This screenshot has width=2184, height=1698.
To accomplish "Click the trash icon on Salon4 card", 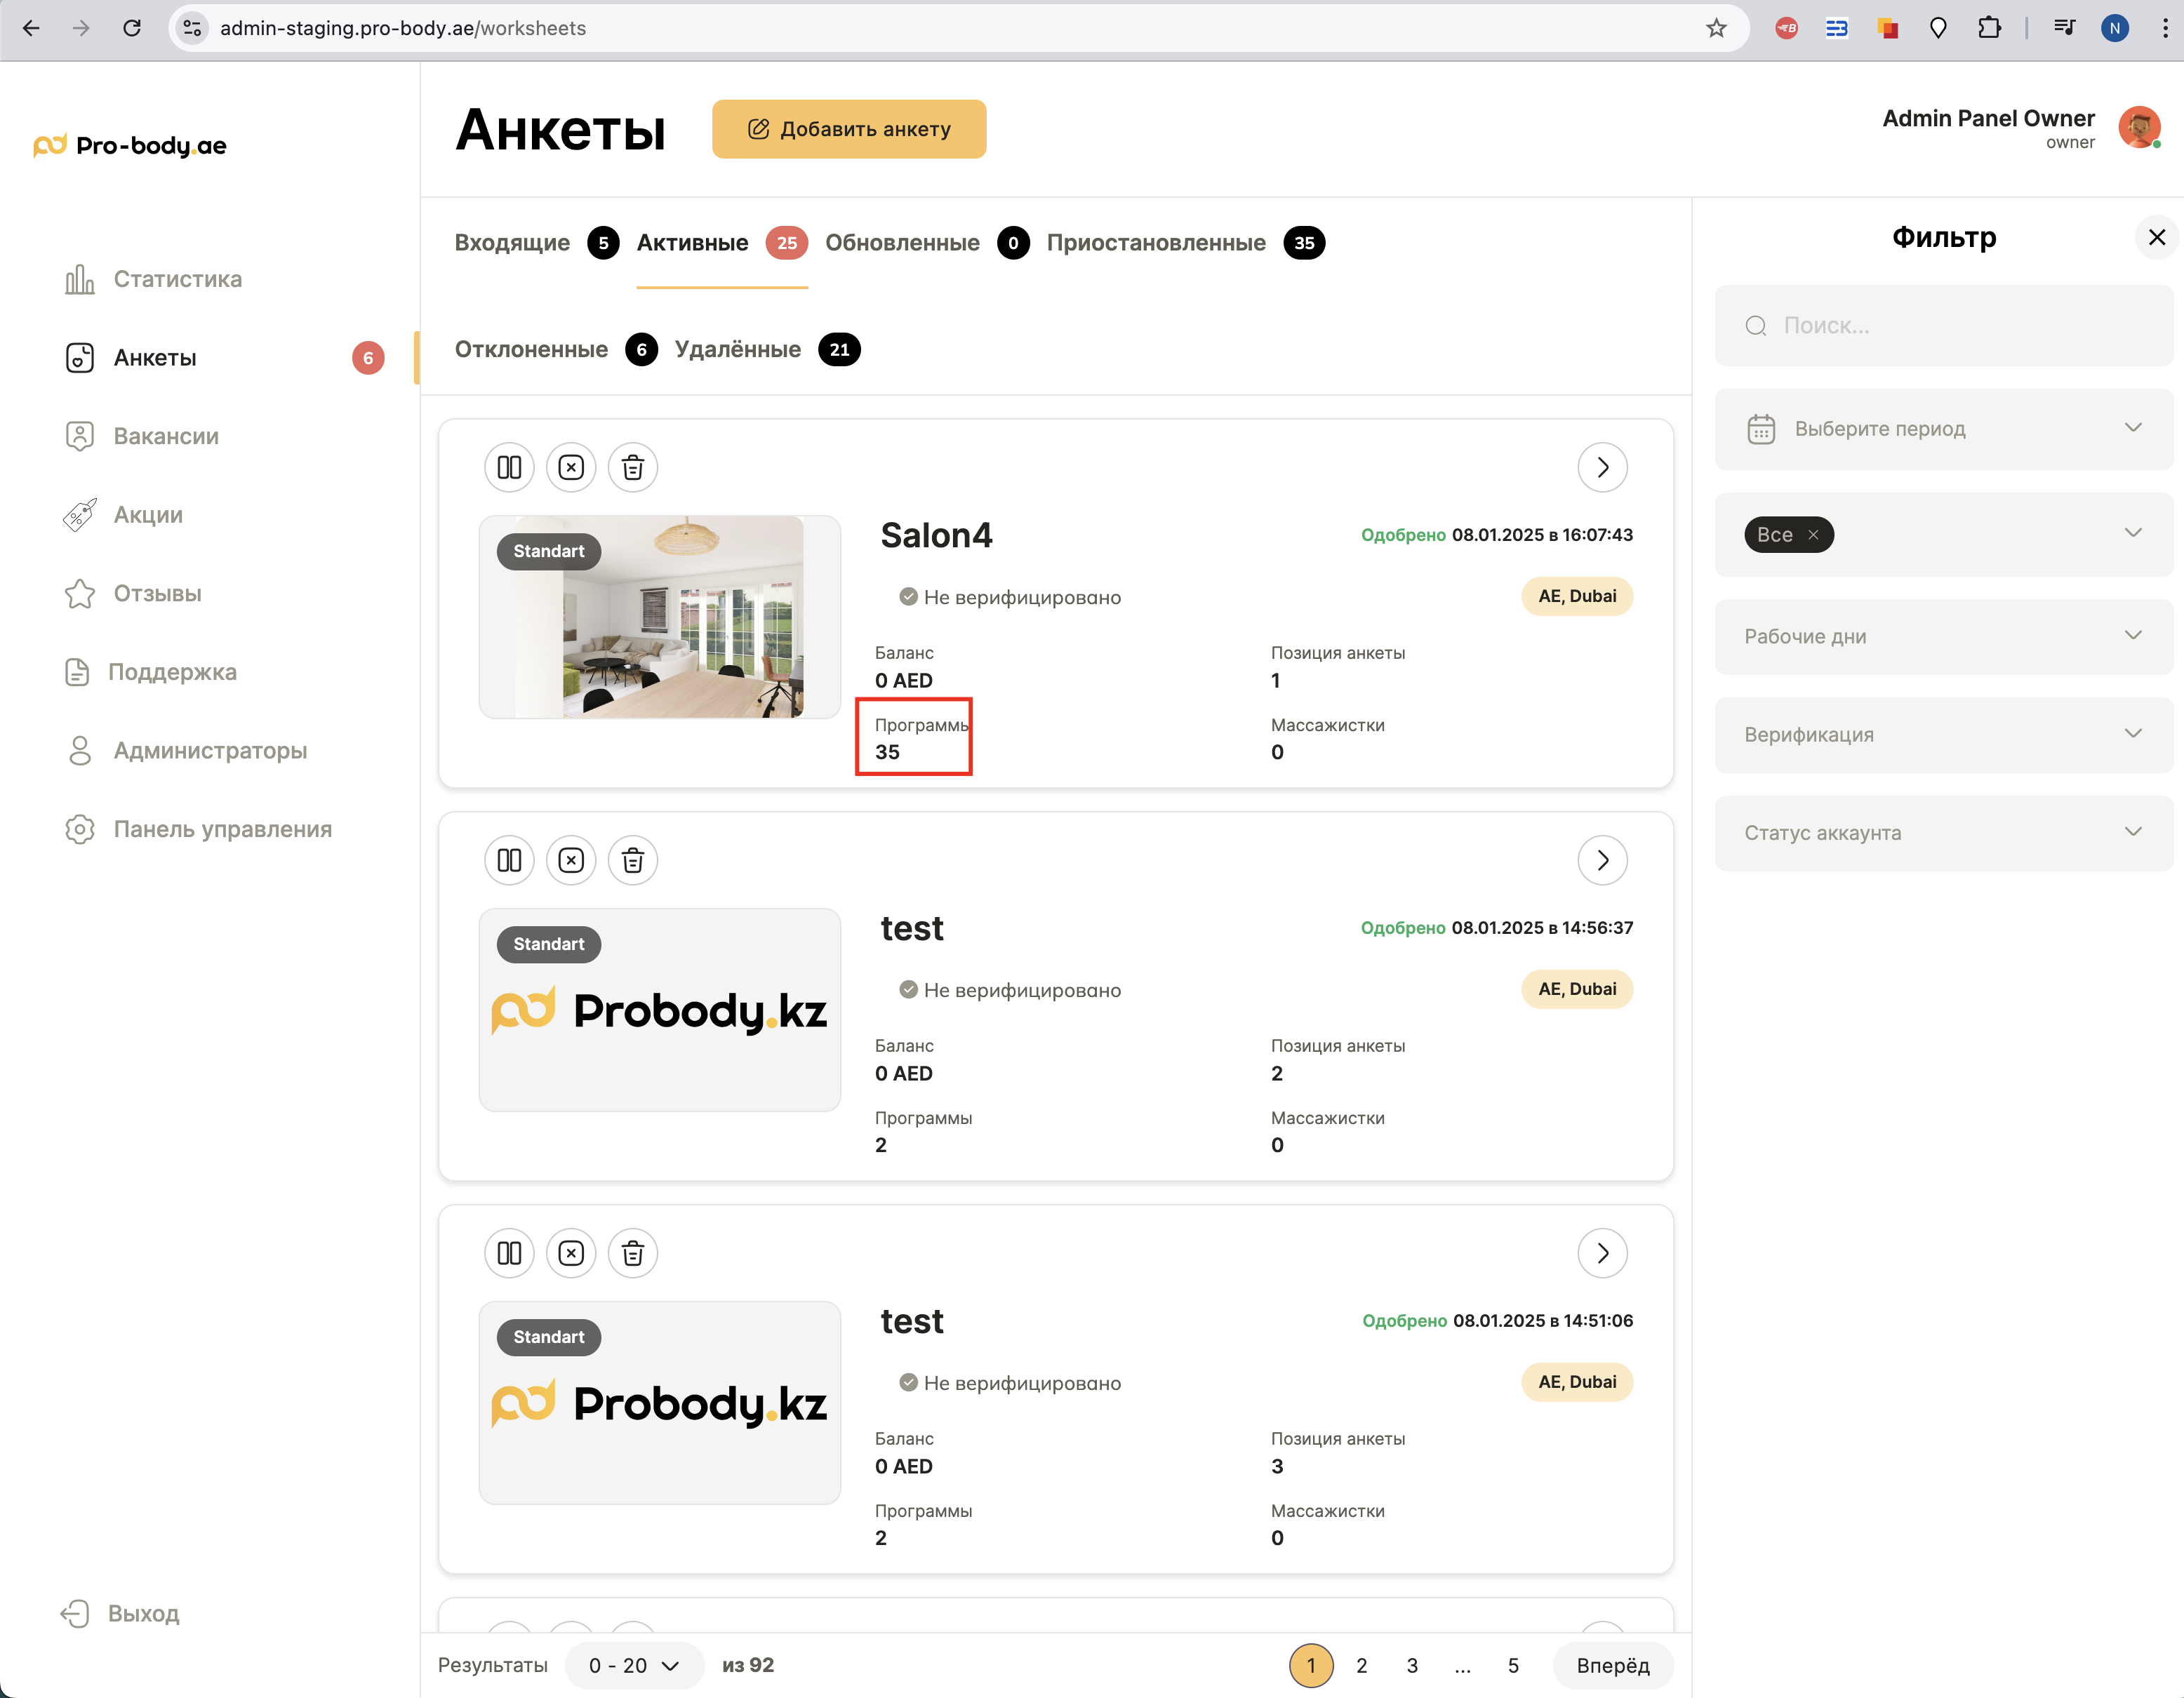I will 632,467.
